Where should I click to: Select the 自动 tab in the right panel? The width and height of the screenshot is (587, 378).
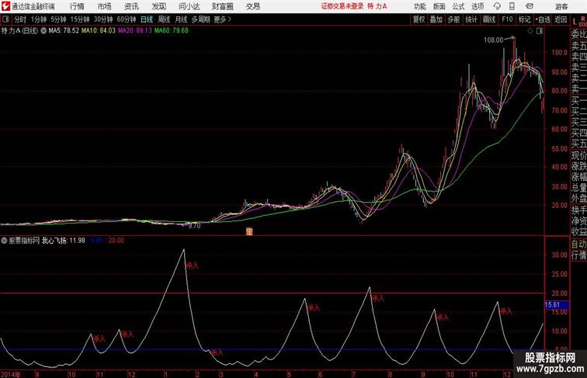tap(578, 244)
